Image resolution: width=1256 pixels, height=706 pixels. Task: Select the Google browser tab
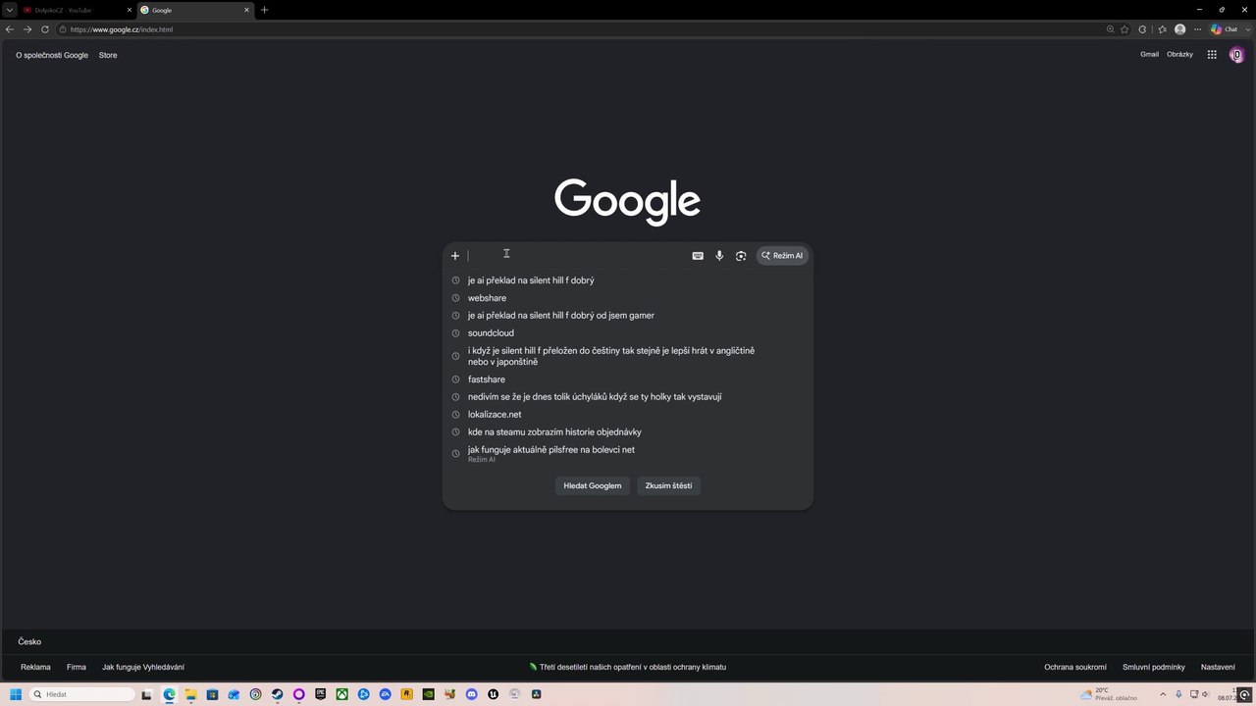tap(195, 10)
